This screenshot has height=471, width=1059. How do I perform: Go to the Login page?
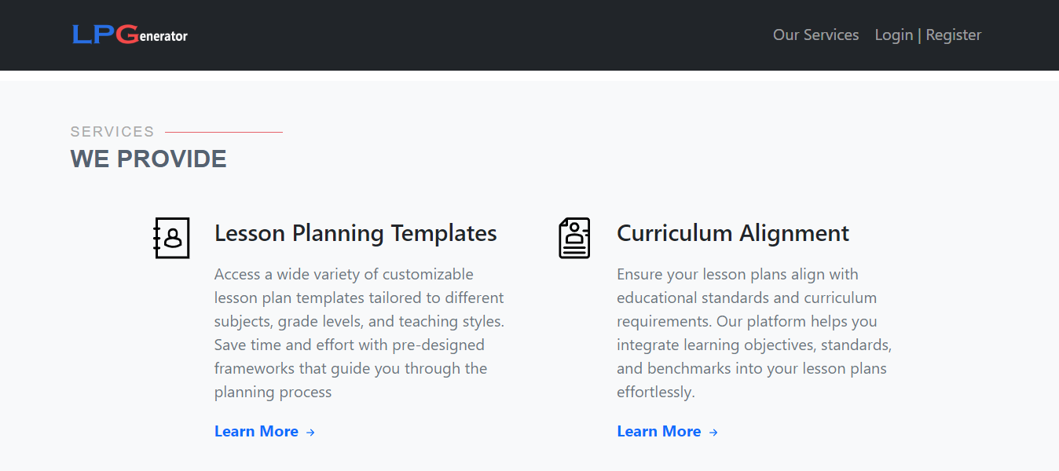(893, 35)
